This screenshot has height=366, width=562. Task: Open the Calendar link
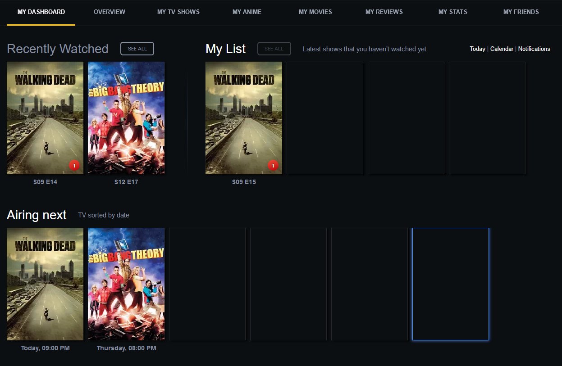(x=502, y=49)
